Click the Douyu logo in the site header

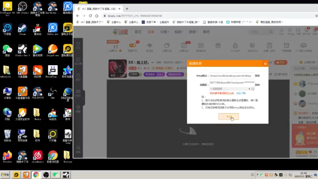tap(120, 32)
